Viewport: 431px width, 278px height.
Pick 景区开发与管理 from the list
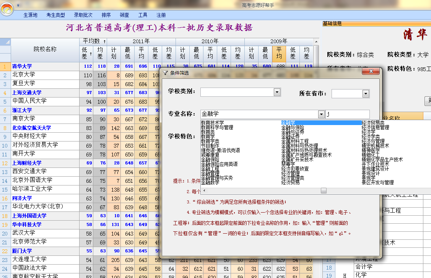pos(378,182)
